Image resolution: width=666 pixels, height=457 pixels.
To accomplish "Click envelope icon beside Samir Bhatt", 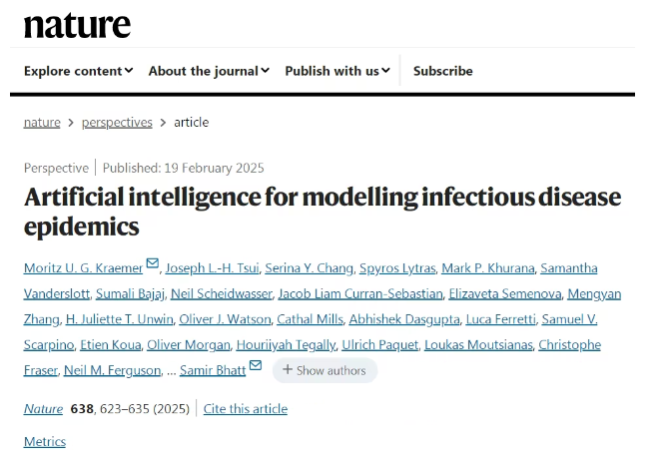I will pyautogui.click(x=256, y=367).
